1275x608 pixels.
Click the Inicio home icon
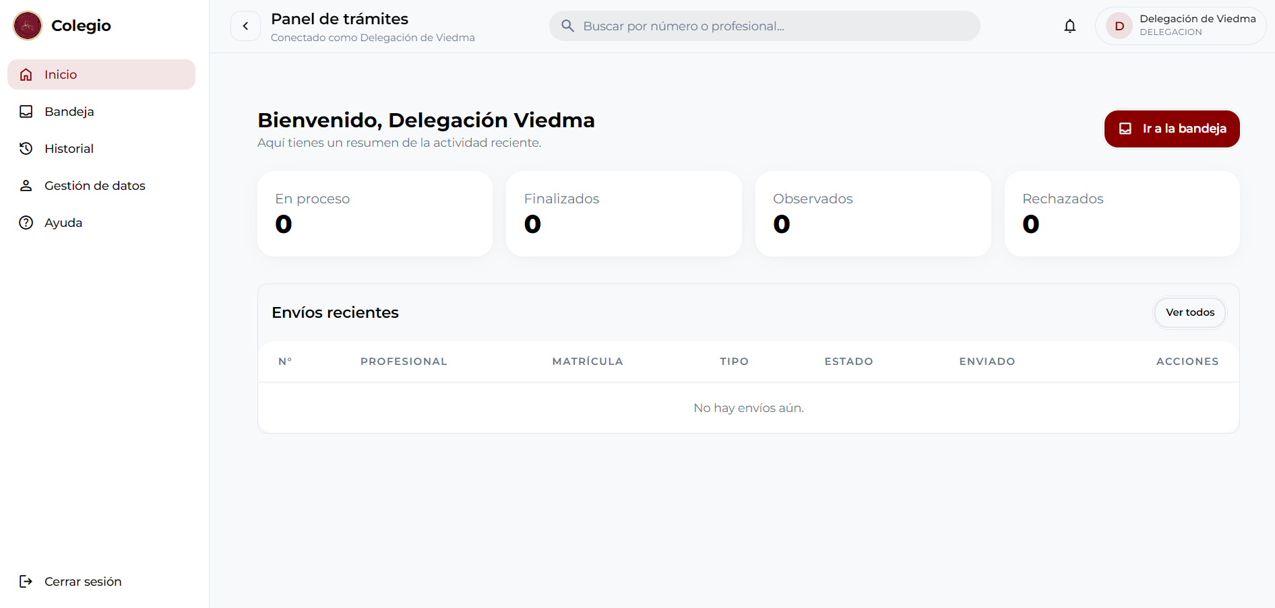pos(26,75)
